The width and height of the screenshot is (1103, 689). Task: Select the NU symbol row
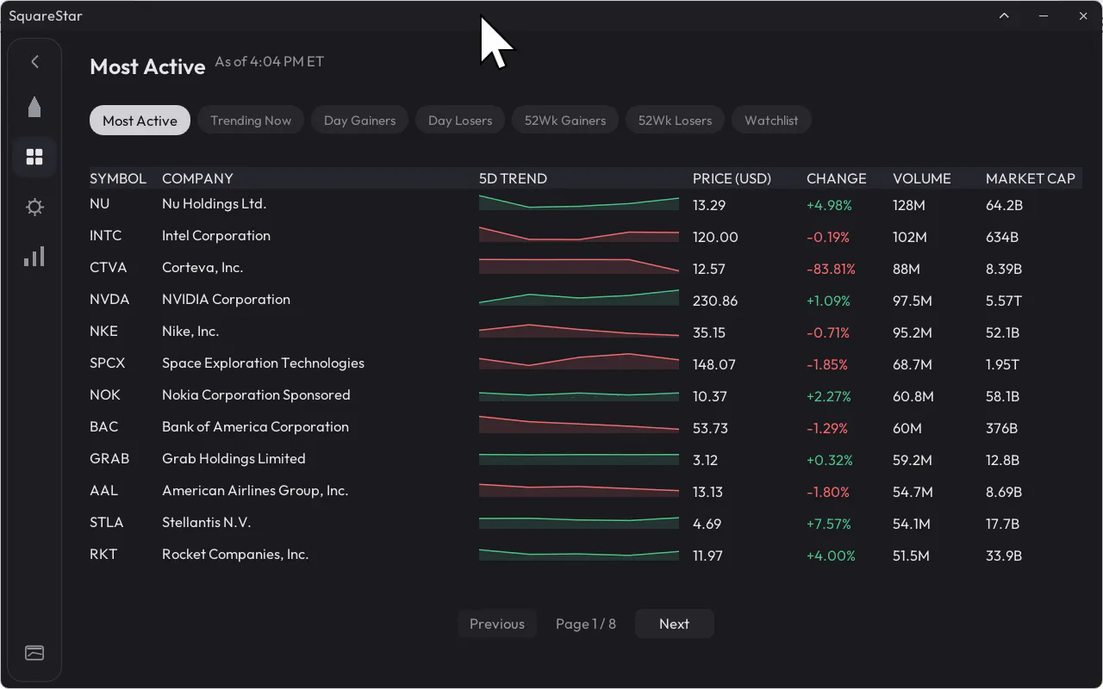tap(585, 204)
